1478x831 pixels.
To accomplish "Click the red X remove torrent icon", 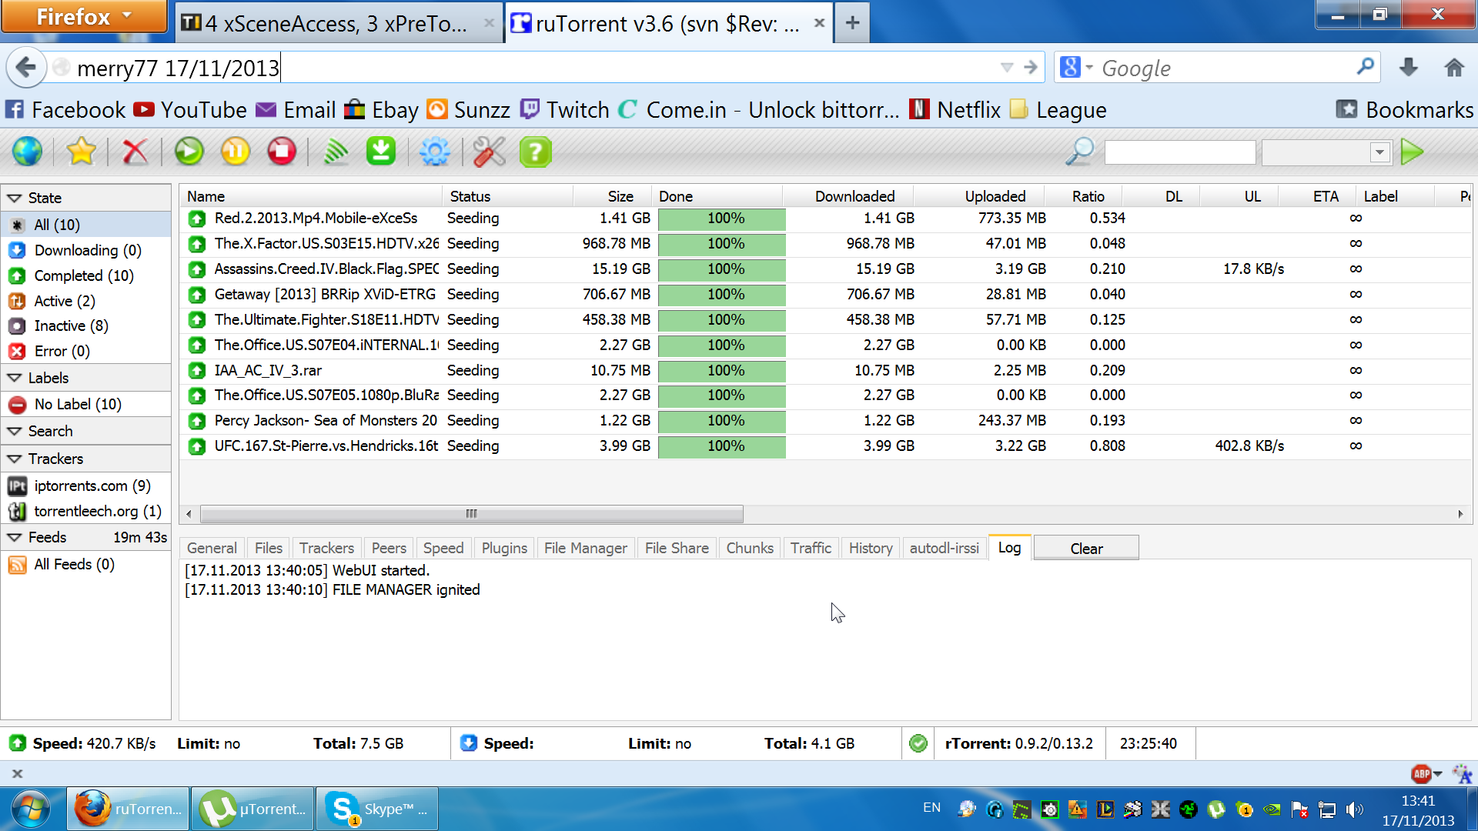I will (x=135, y=152).
